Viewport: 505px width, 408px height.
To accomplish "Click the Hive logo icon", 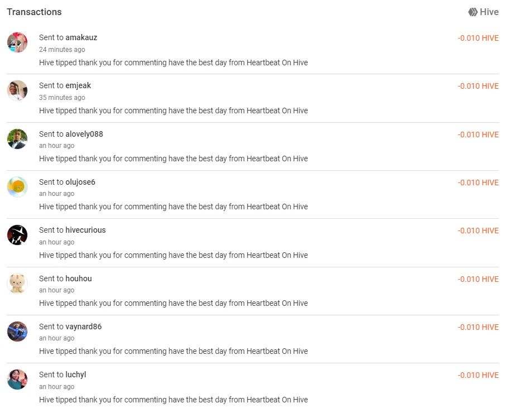I will [x=473, y=12].
